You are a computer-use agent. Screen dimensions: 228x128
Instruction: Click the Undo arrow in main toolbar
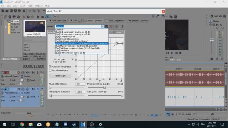pos(45,11)
